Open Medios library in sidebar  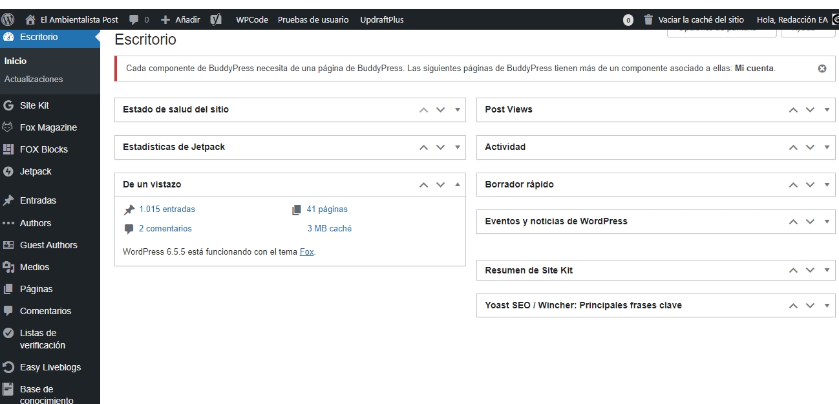[34, 267]
